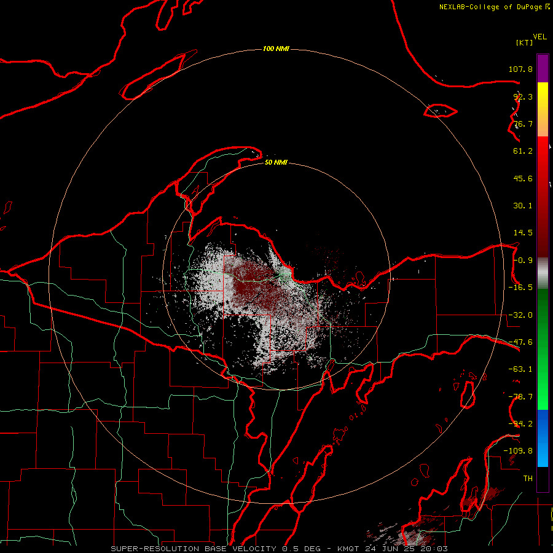
Task: Click the -109.8 scale value
Action: 518,451
